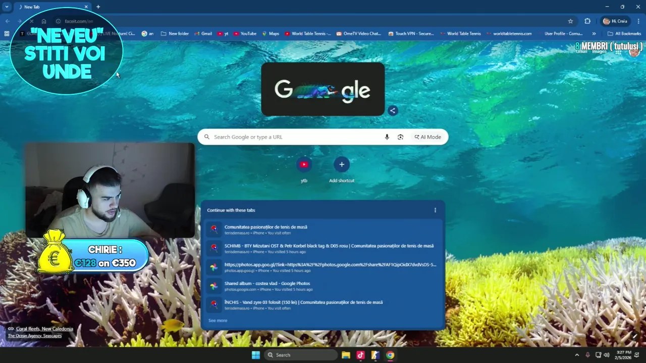Image resolution: width=646 pixels, height=363 pixels.
Task: Expand the New folder bookmark folder
Action: tap(175, 34)
